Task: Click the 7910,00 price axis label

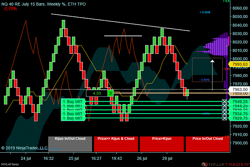Action: click(x=240, y=135)
